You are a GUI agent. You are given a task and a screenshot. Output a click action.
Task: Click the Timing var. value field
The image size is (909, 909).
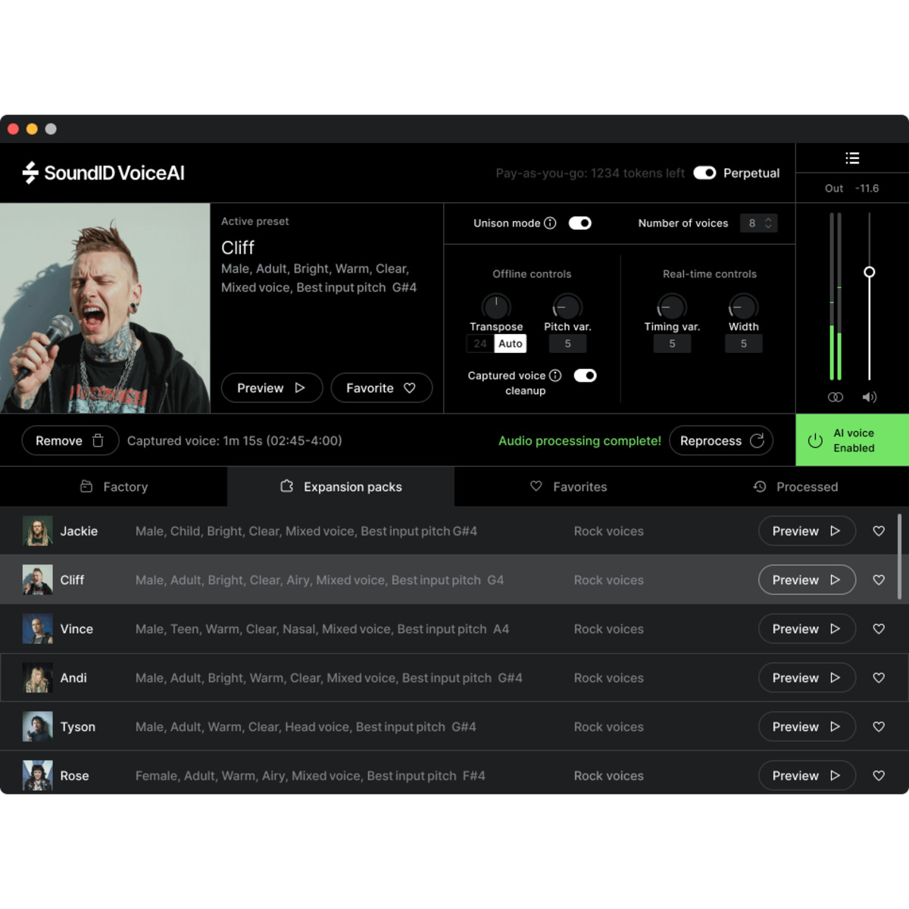tap(672, 344)
